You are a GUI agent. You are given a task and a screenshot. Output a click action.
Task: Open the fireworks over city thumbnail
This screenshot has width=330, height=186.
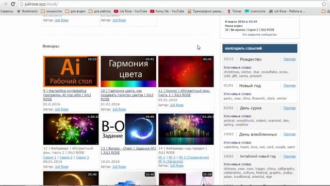pos(186,129)
